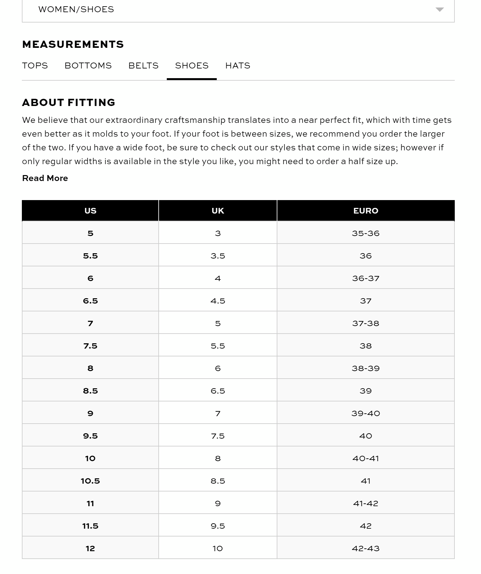Click the EURO 35-36 cell
Image resolution: width=481 pixels, height=574 pixels.
click(x=366, y=233)
